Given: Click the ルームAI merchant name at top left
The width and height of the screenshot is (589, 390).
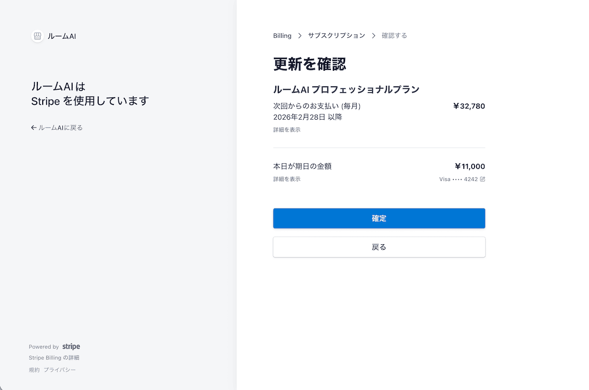Looking at the screenshot, I should point(62,36).
